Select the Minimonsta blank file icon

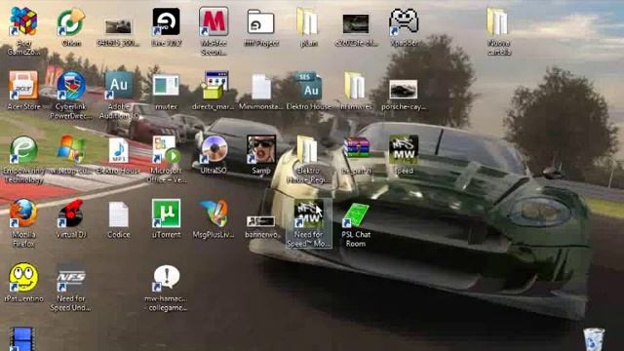click(x=261, y=87)
